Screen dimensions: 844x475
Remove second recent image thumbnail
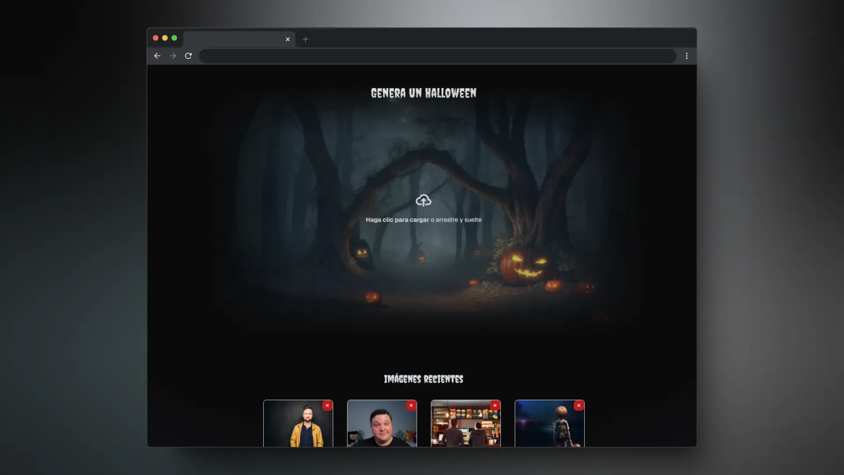[411, 405]
